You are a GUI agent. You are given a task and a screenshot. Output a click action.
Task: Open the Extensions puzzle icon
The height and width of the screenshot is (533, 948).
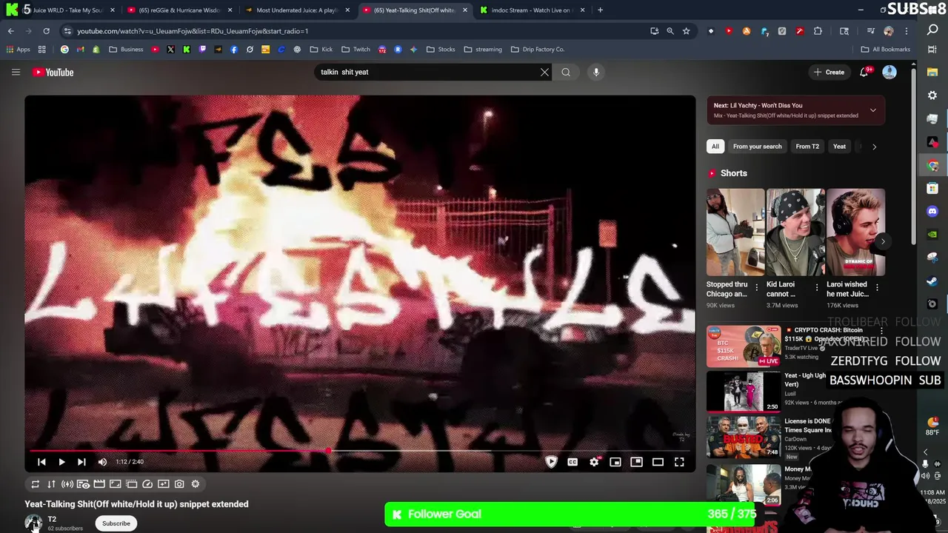818,31
